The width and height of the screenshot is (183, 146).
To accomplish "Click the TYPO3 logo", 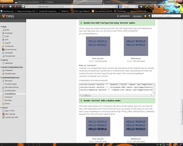I will tap(8, 16).
